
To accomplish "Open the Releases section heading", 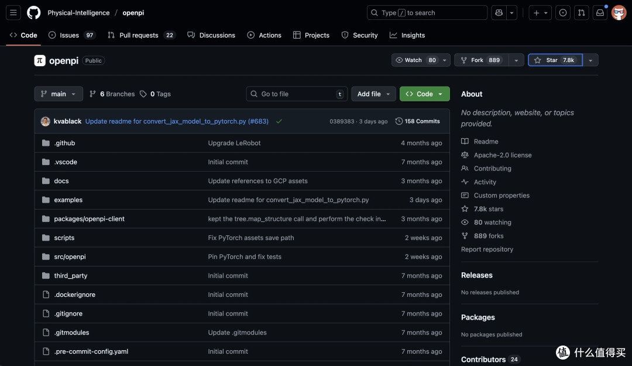I will [x=477, y=275].
